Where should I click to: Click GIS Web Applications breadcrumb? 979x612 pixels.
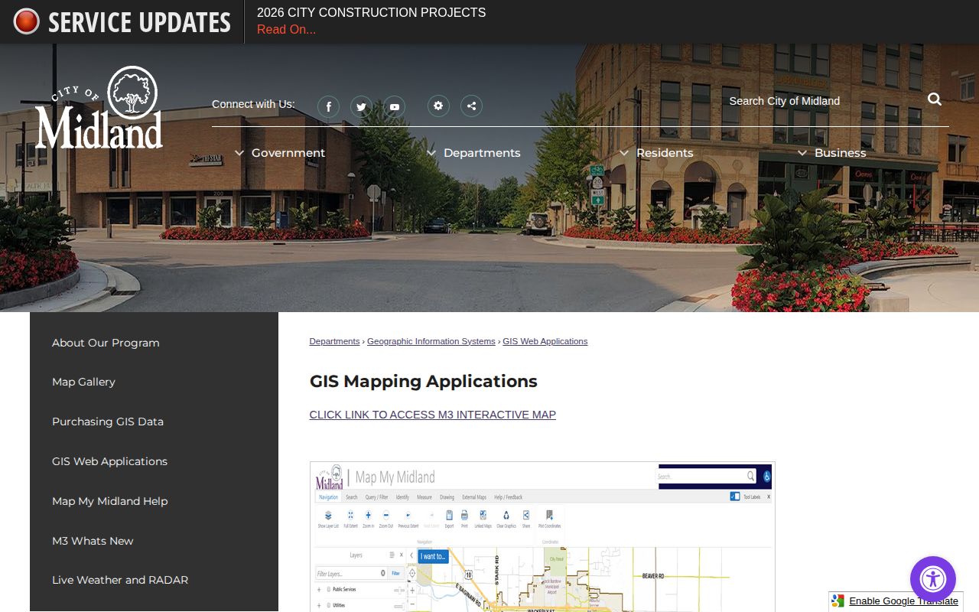545,341
